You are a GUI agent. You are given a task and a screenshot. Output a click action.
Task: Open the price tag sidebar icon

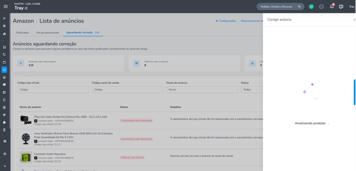tap(4, 55)
